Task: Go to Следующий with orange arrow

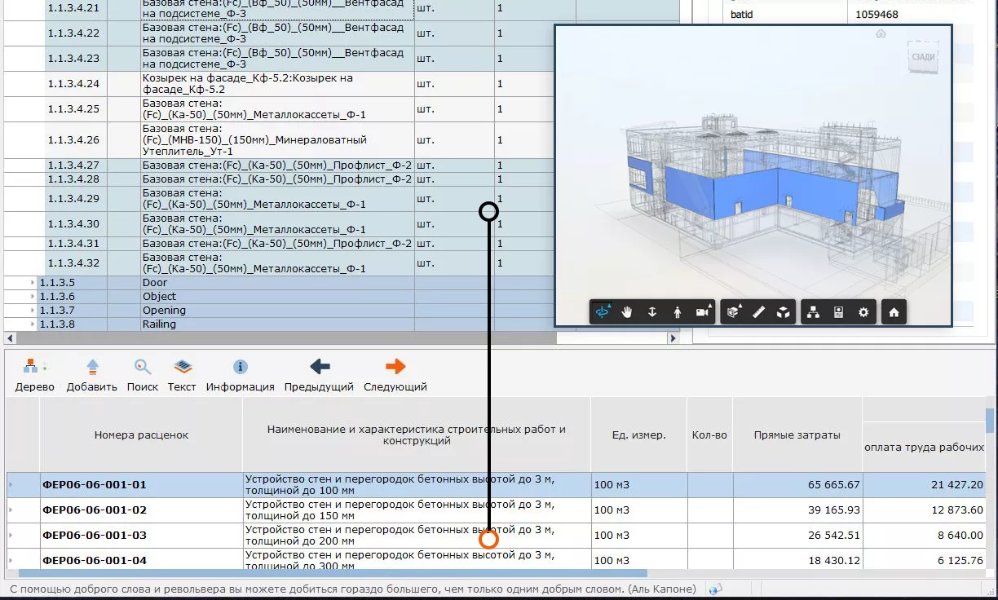Action: pos(395,375)
